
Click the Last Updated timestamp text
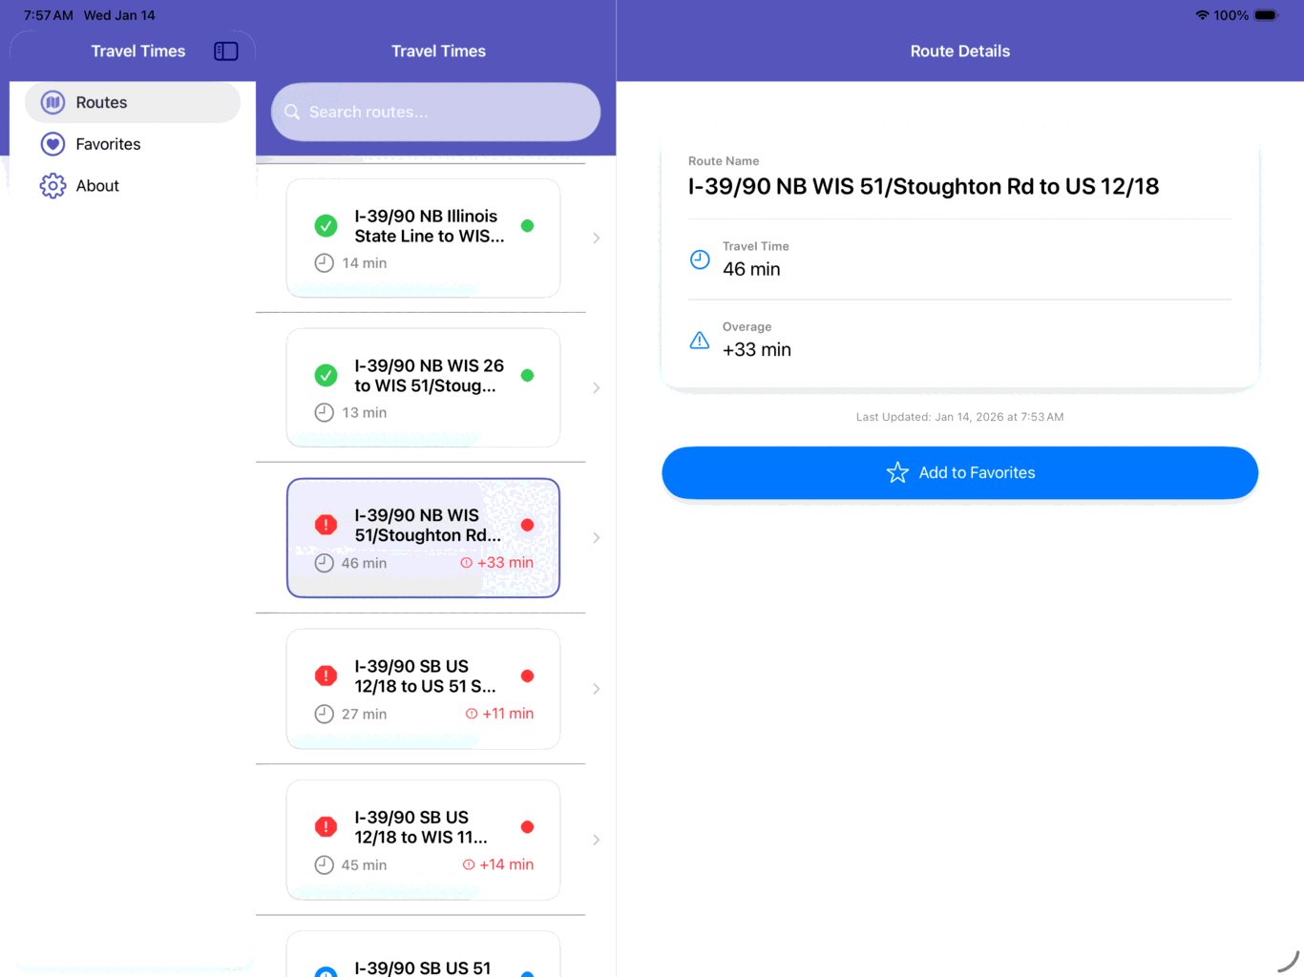(x=959, y=417)
